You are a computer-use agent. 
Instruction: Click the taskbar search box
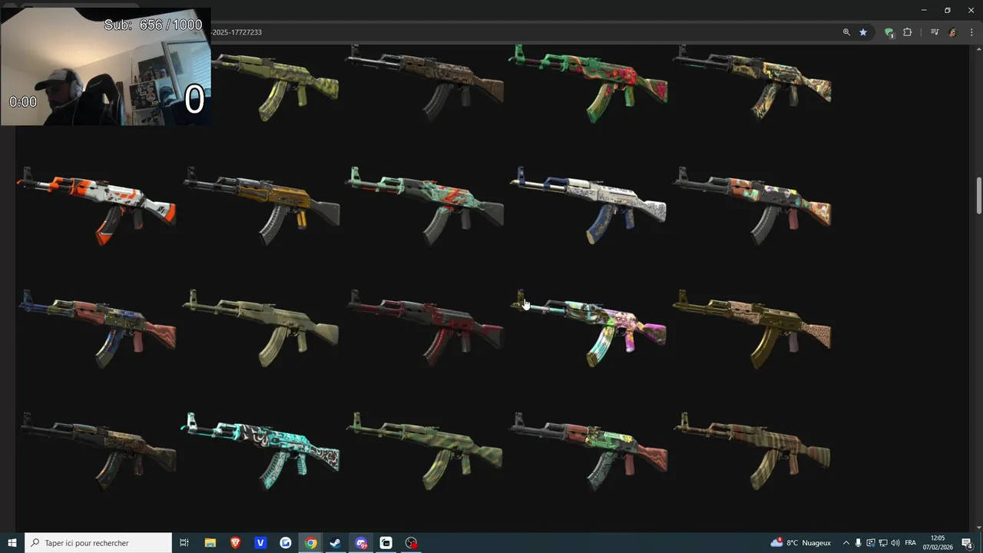[98, 543]
